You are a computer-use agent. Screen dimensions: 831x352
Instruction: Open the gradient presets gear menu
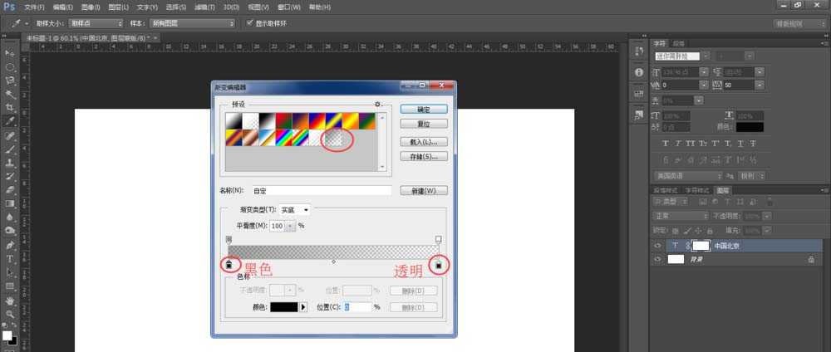[x=377, y=105]
